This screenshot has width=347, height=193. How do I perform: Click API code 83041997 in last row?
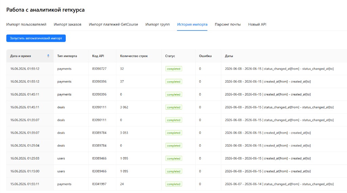[99, 184]
